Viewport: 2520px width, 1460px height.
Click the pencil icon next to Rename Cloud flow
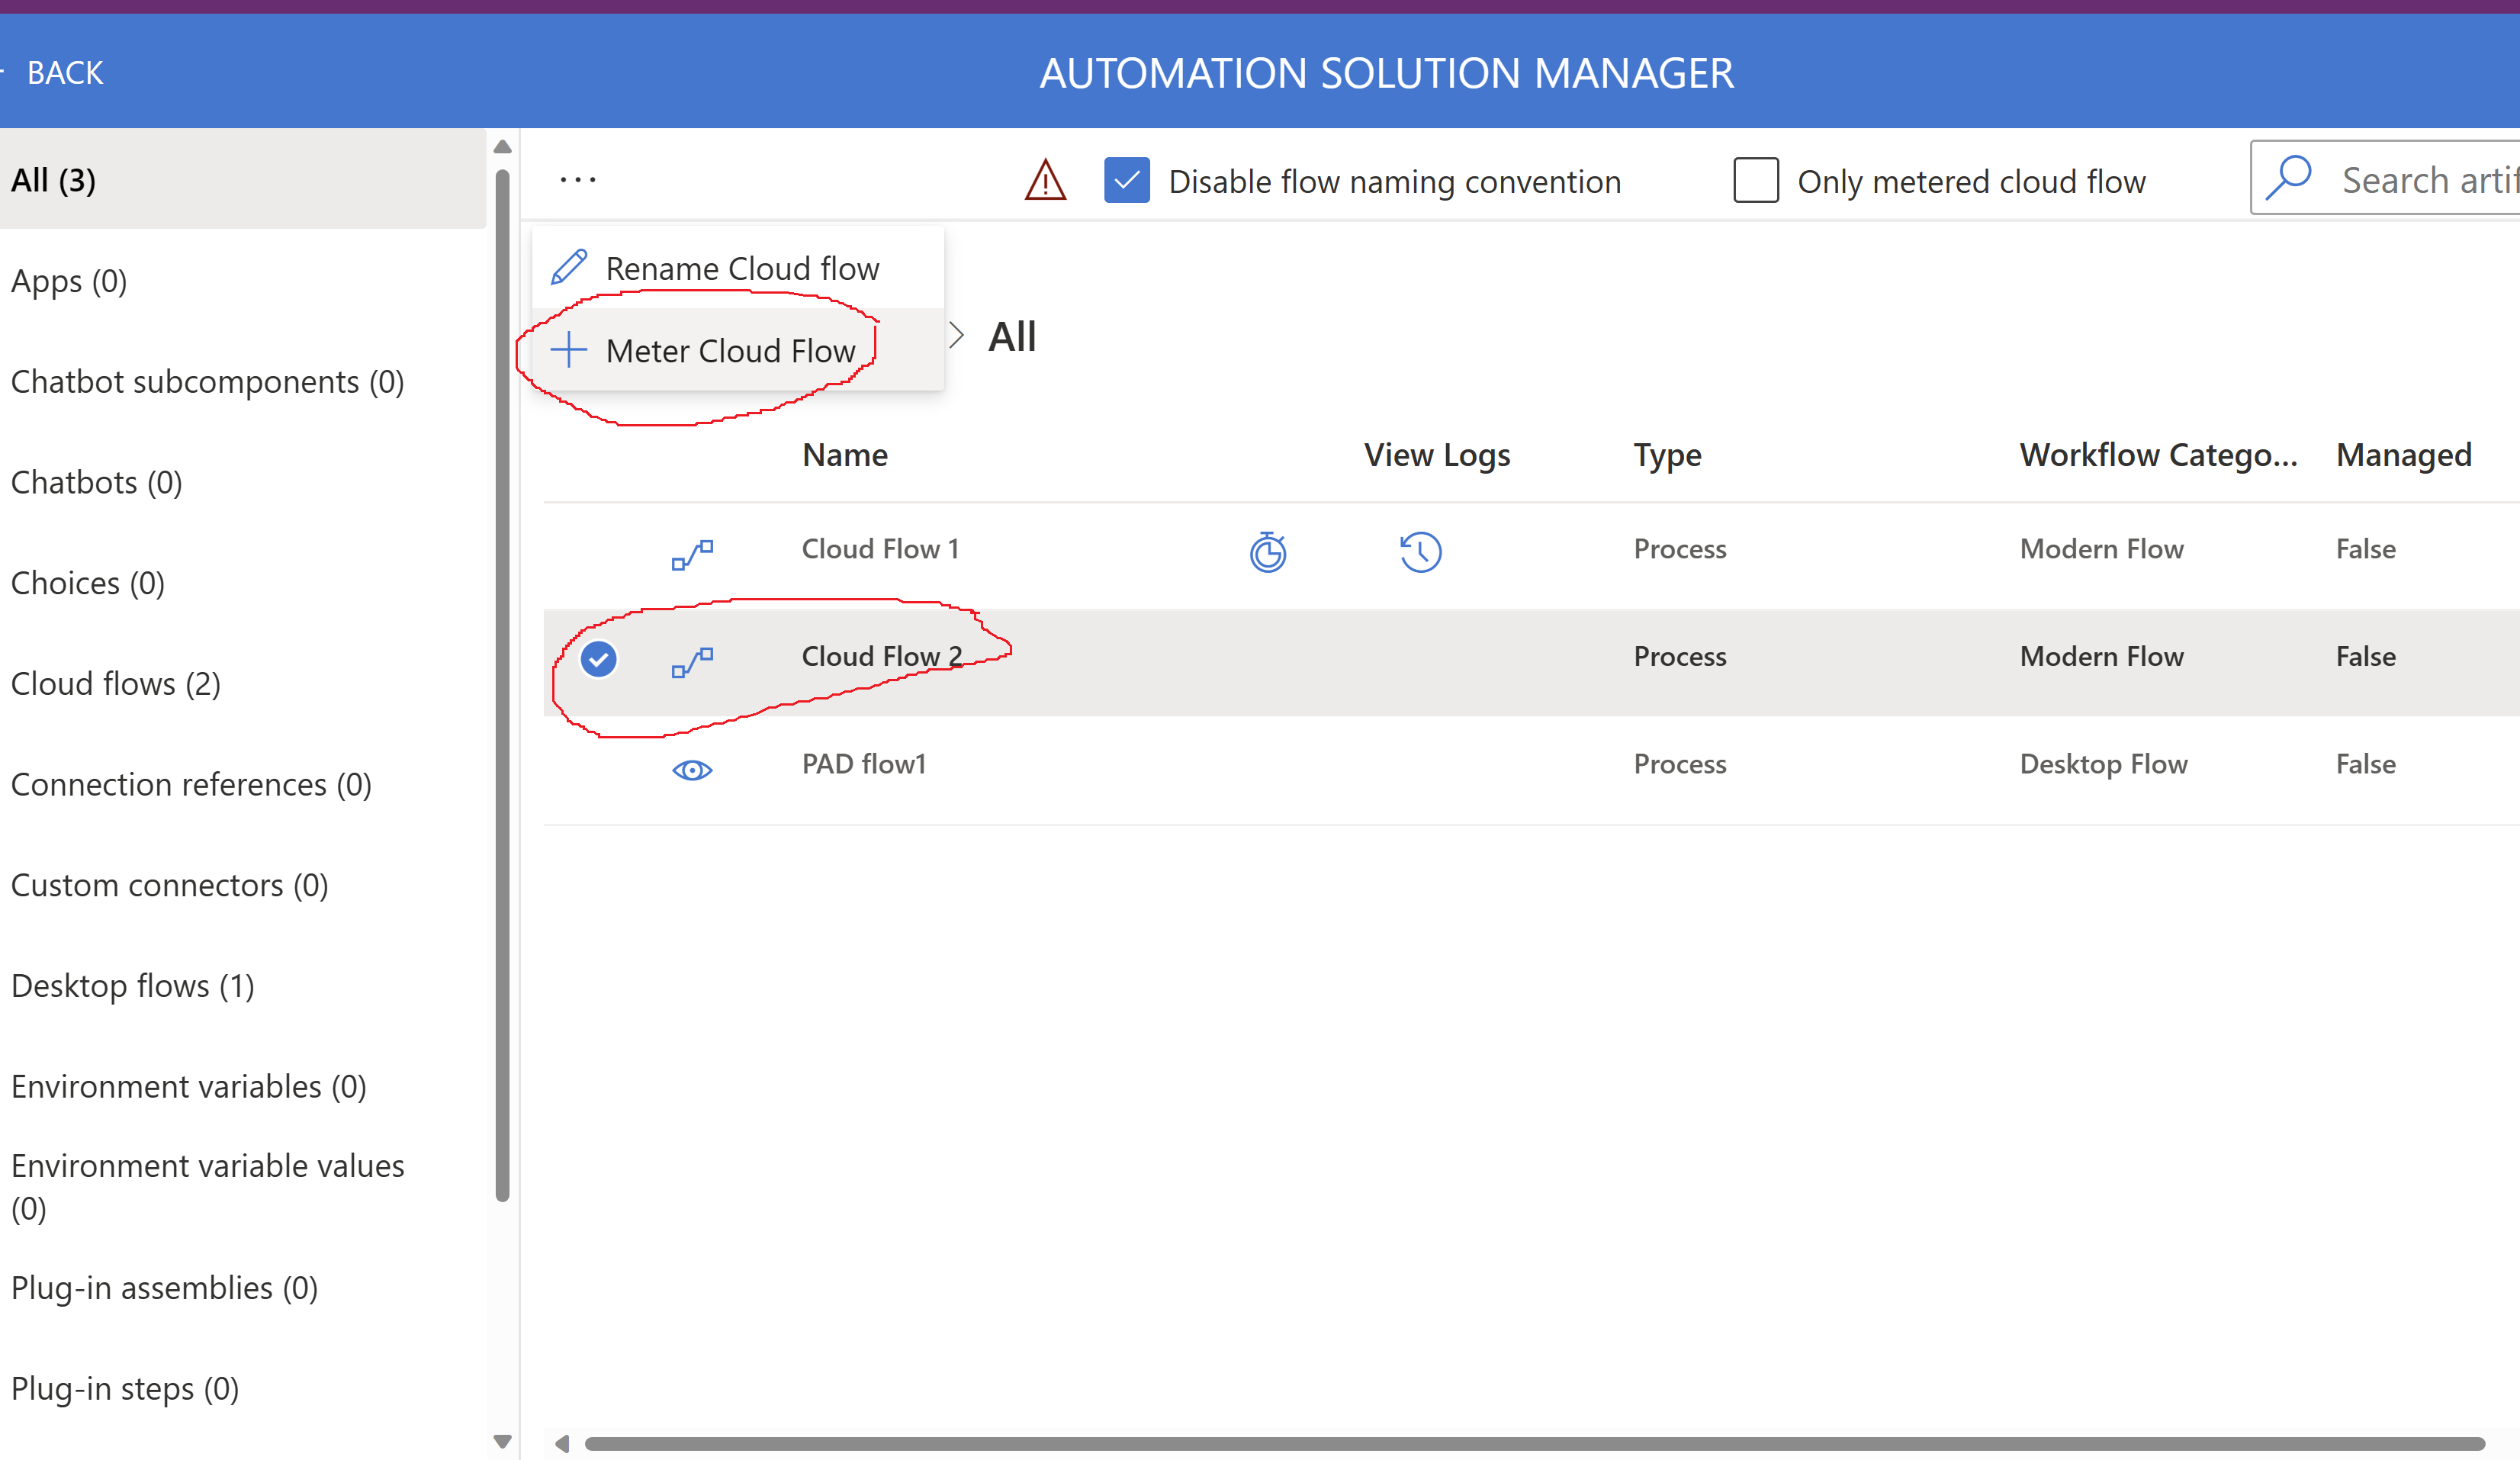pos(569,267)
